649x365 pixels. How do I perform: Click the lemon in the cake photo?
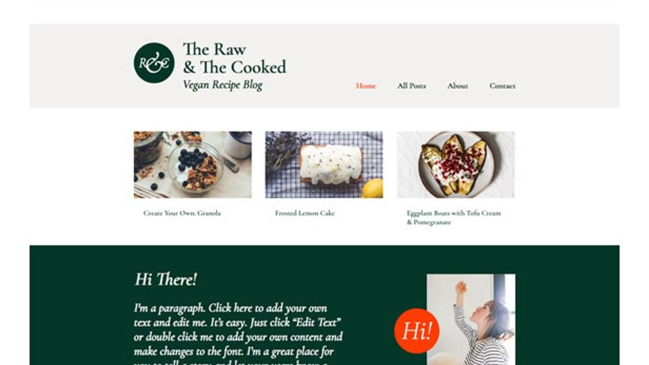(373, 189)
